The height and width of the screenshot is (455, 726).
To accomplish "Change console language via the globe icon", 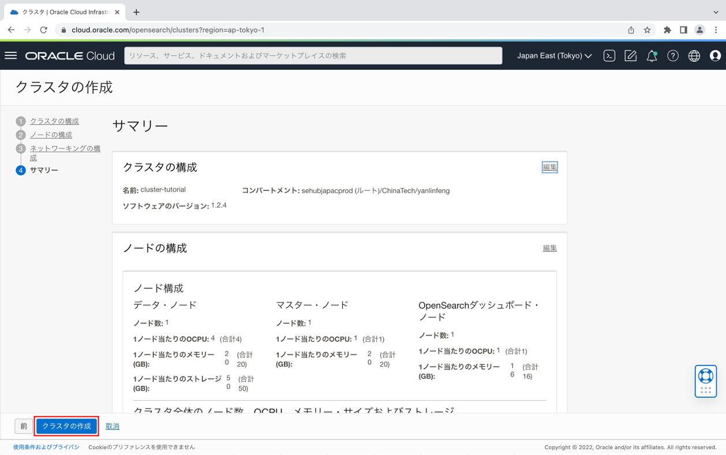I will 694,55.
